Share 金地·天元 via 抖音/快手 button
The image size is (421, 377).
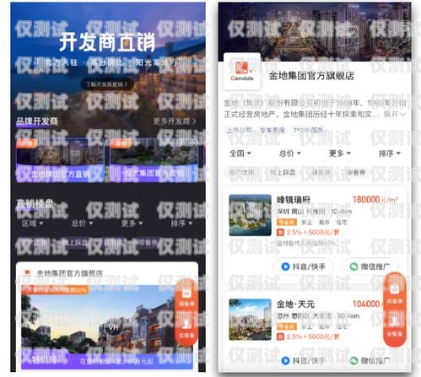click(304, 361)
